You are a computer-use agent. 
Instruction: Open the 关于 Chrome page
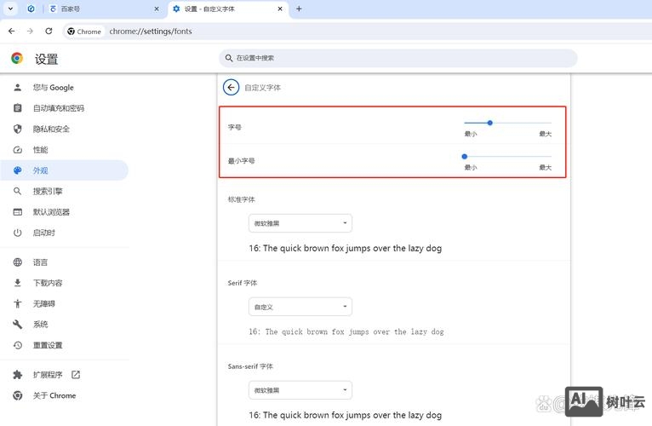coord(54,395)
